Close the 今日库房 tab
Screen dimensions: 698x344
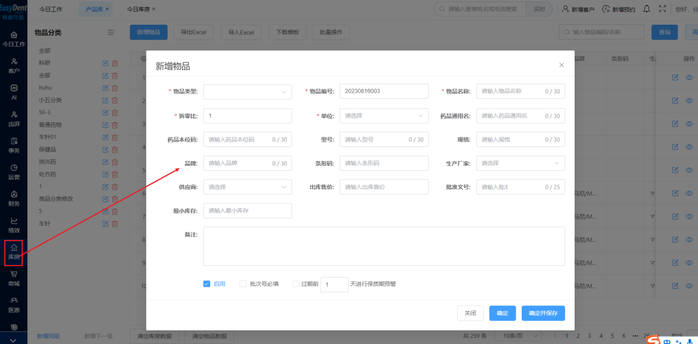154,9
